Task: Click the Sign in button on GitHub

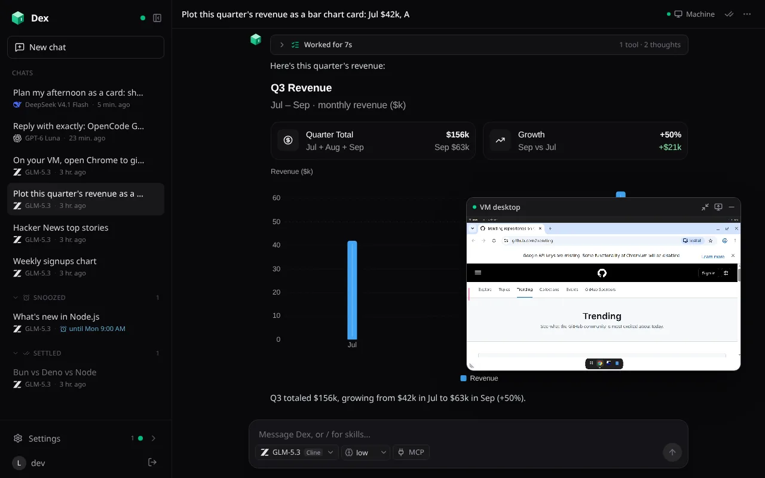Action: tap(708, 273)
